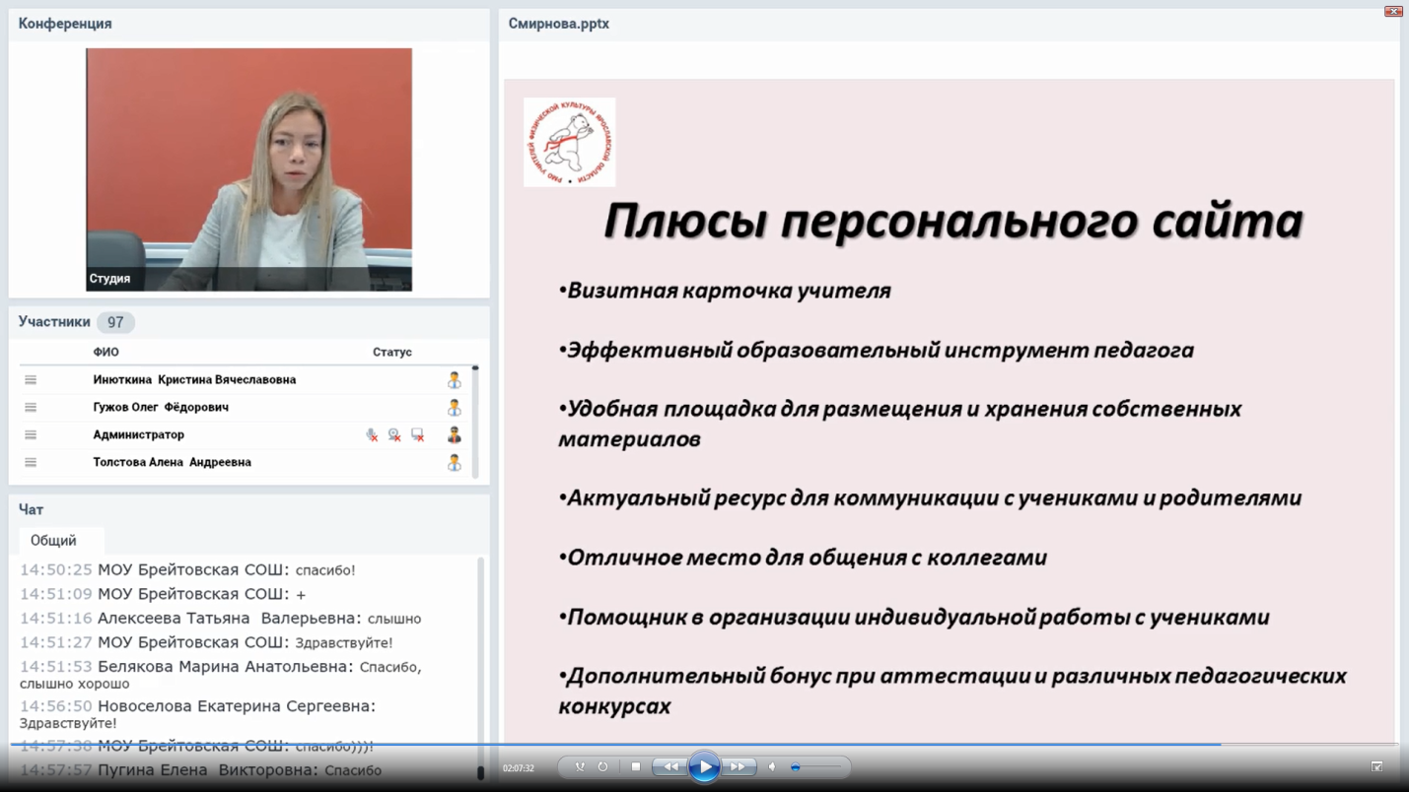The image size is (1409, 792).
Task: Stop playback with the square button
Action: pos(636,766)
